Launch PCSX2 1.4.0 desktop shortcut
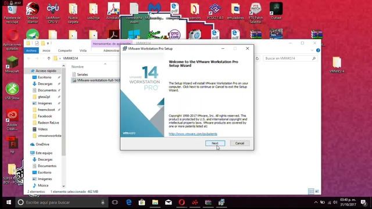This screenshot has height=209, width=372. (215, 12)
